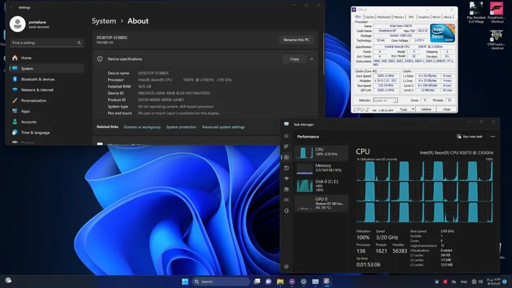Open App history in Task Manager sidebar
512x288 pixels.
click(286, 168)
